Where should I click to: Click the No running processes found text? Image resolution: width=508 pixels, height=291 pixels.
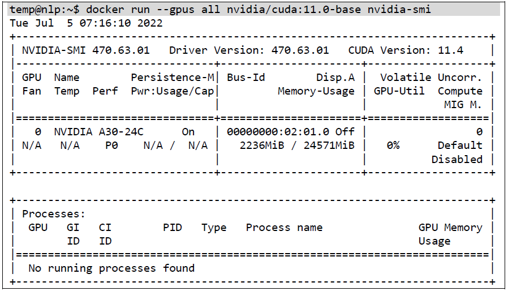111,268
